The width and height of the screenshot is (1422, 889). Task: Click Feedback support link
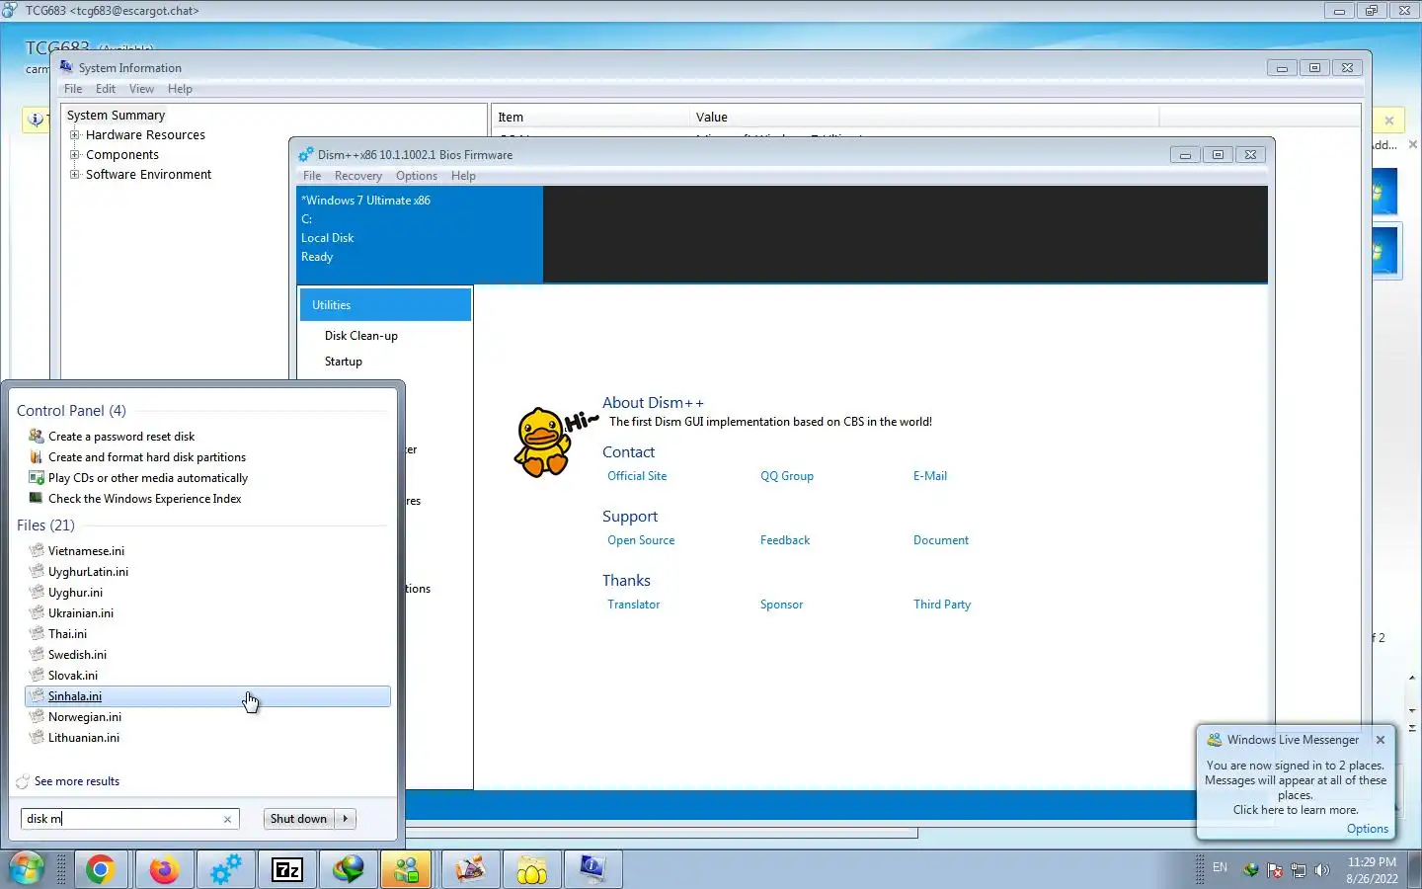click(785, 540)
